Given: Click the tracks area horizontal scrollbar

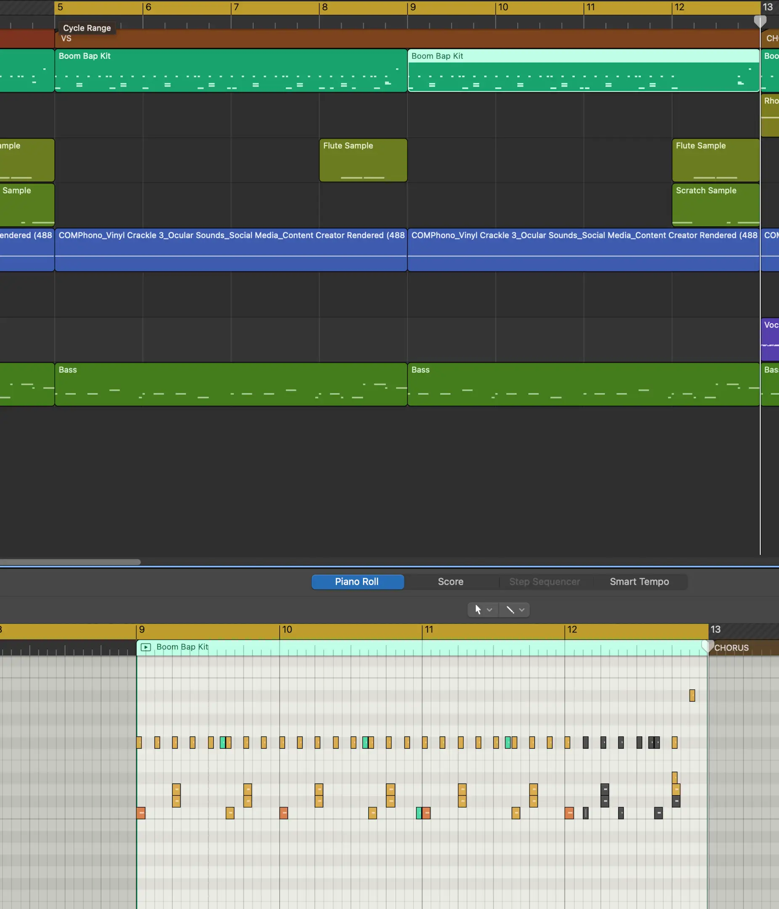Looking at the screenshot, I should [70, 562].
